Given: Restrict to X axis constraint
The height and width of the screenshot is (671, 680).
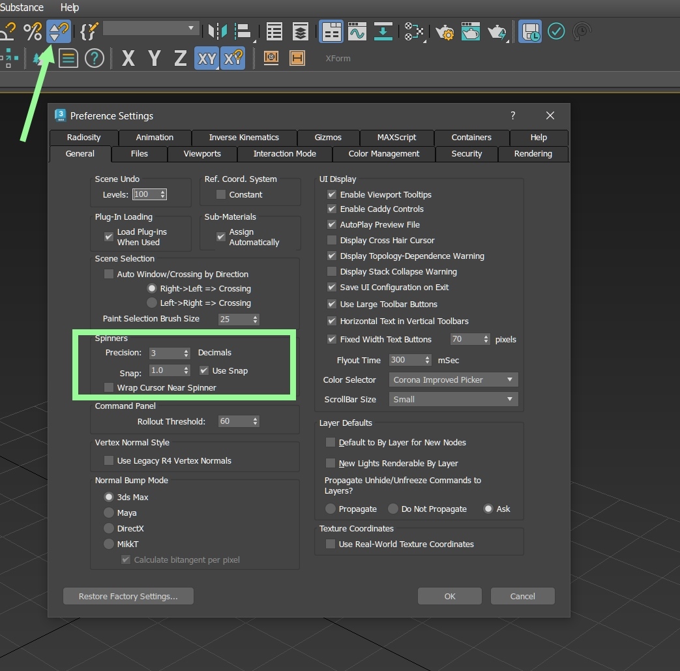Looking at the screenshot, I should click(128, 58).
